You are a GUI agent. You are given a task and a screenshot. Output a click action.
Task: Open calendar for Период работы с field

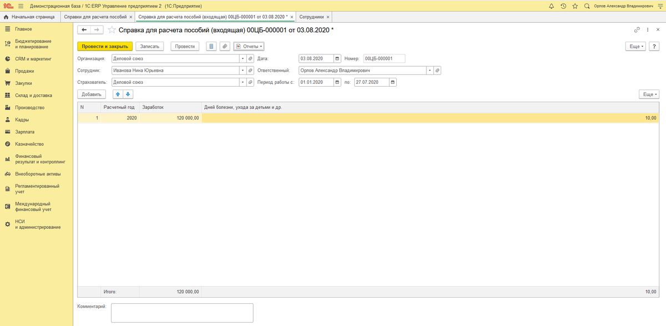coord(337,82)
